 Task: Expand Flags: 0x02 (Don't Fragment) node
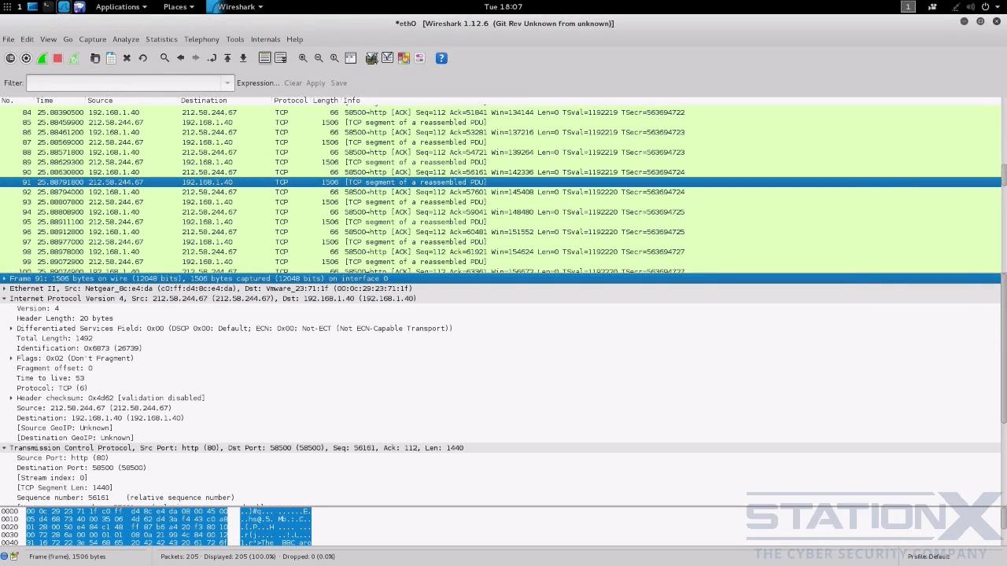coord(11,358)
